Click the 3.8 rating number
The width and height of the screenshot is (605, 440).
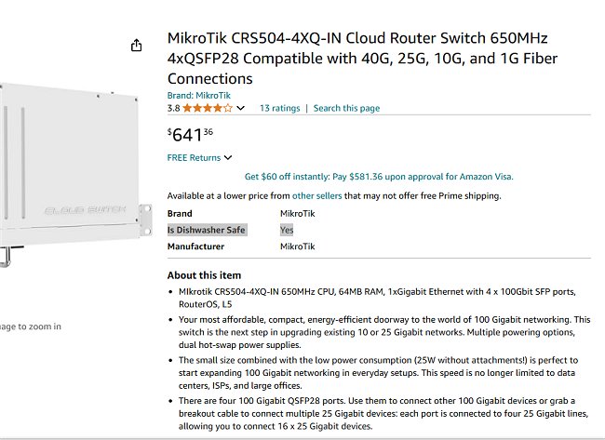[174, 108]
